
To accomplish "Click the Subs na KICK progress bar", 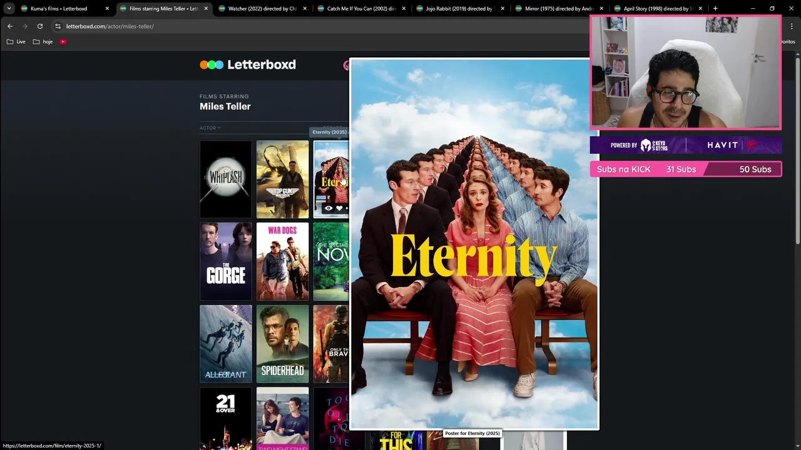I will pos(686,169).
